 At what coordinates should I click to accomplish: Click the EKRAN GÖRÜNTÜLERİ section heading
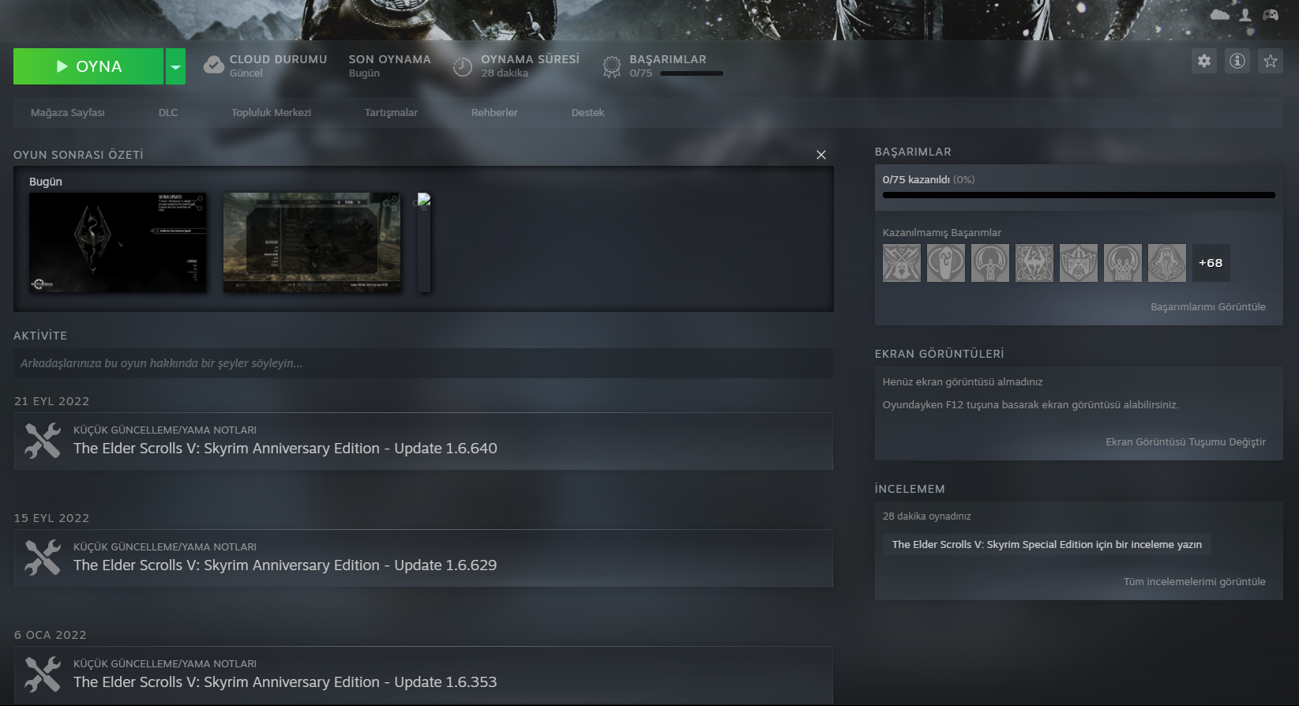click(940, 354)
